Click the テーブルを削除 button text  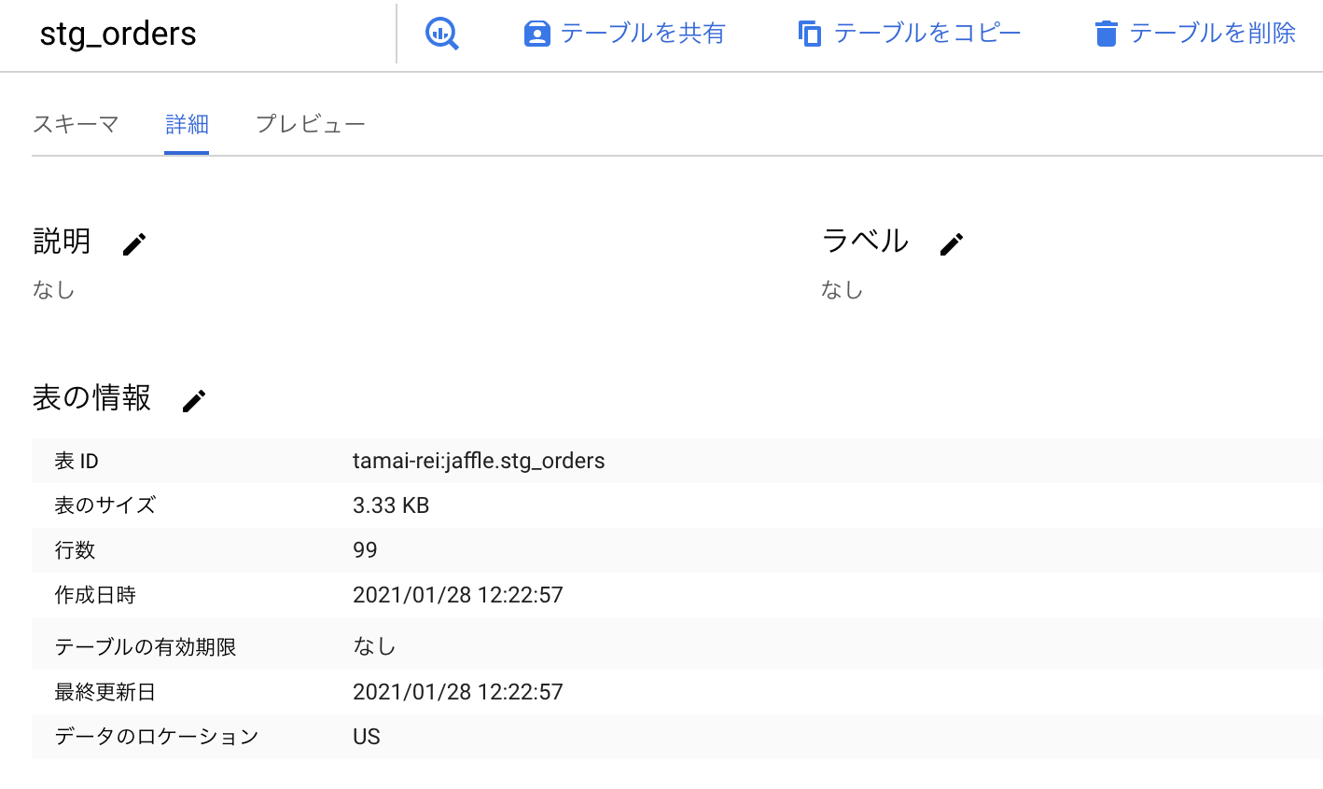1213,34
